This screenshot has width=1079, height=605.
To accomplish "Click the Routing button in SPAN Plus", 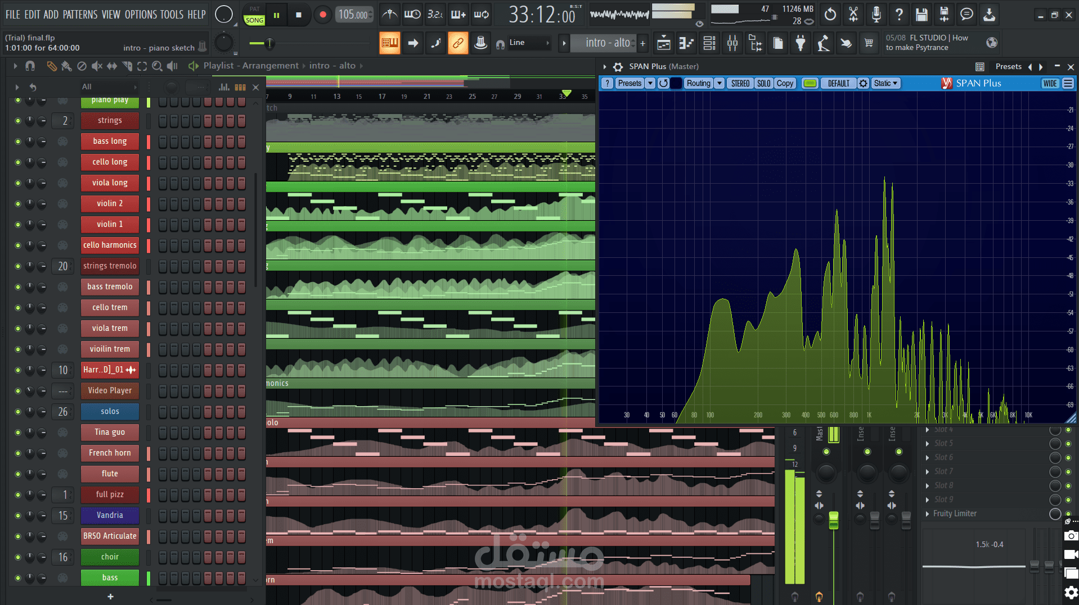I will [x=698, y=84].
